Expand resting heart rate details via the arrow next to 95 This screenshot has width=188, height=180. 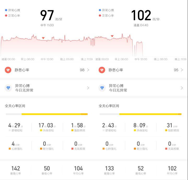pyautogui.click(x=182, y=70)
